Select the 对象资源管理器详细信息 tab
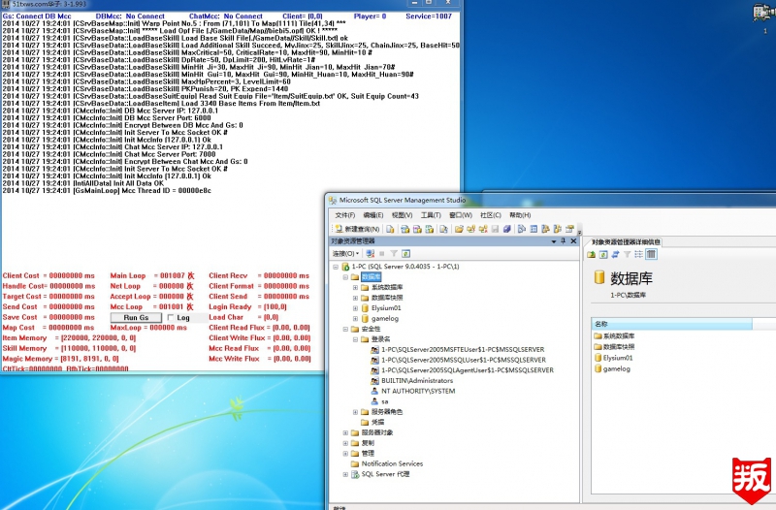The height and width of the screenshot is (510, 776). click(x=626, y=241)
